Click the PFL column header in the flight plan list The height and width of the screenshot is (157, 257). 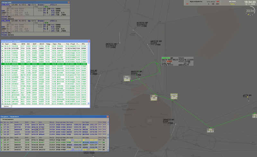tap(83, 44)
